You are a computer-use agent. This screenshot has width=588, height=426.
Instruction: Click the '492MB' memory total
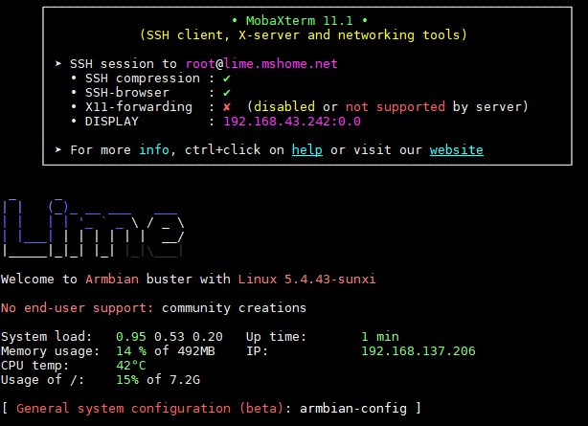coord(196,351)
